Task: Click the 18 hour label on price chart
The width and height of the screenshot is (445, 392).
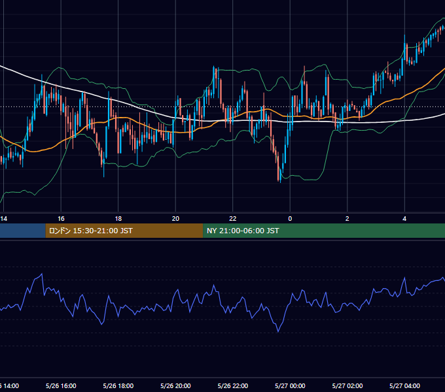Action: 118,219
